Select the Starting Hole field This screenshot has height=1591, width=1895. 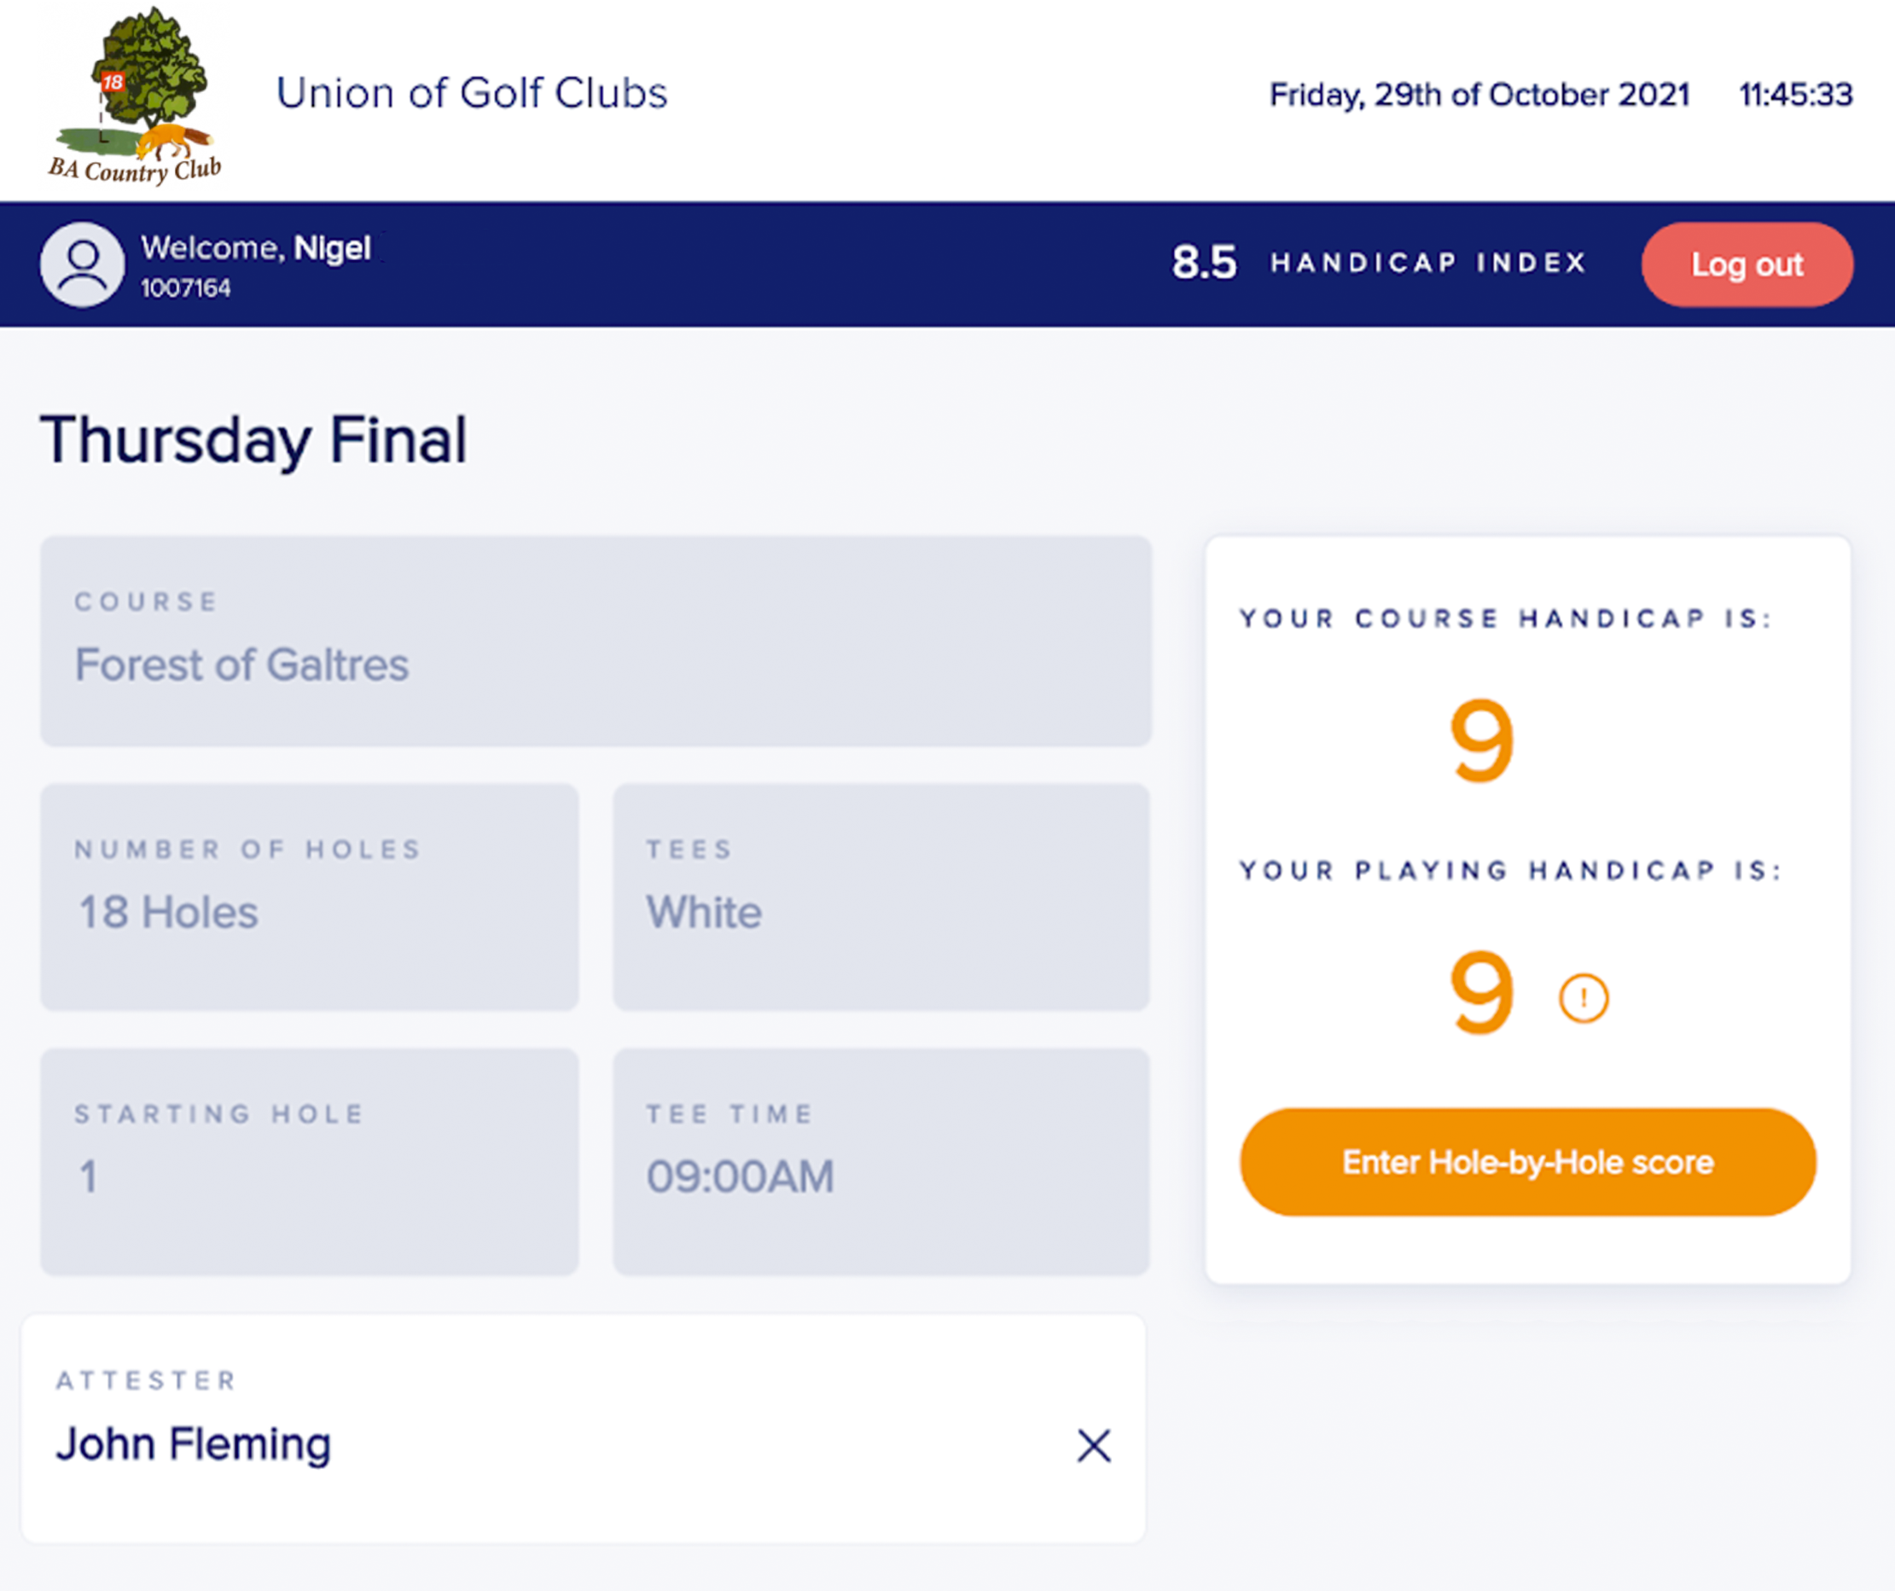tap(310, 1160)
